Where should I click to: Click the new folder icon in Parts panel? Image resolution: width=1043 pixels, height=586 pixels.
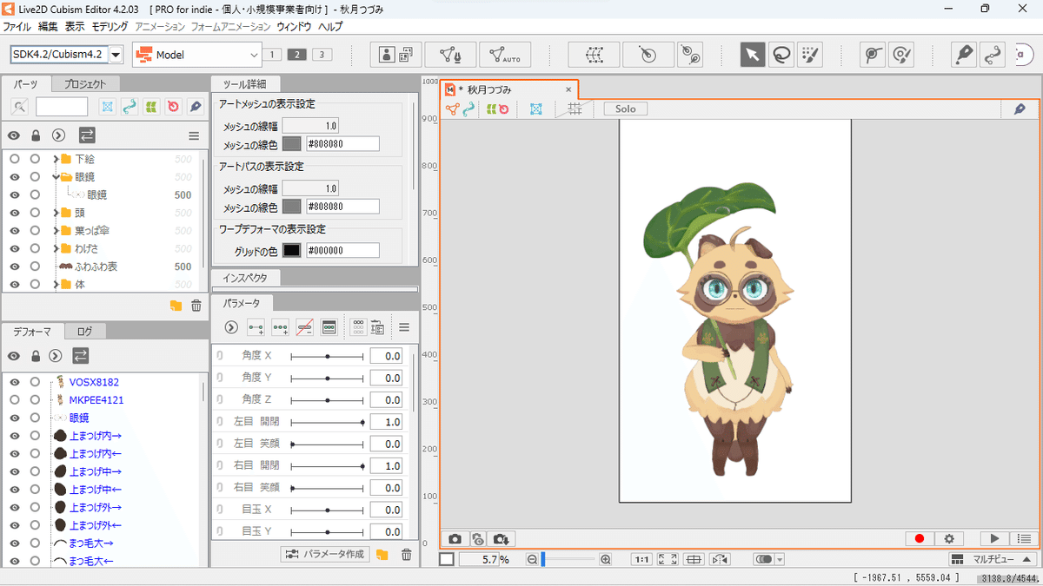point(176,306)
